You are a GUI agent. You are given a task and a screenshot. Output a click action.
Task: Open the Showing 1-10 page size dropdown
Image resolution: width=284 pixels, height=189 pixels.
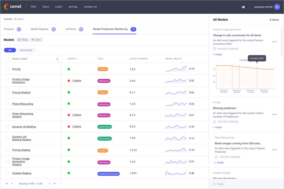click(x=32, y=184)
